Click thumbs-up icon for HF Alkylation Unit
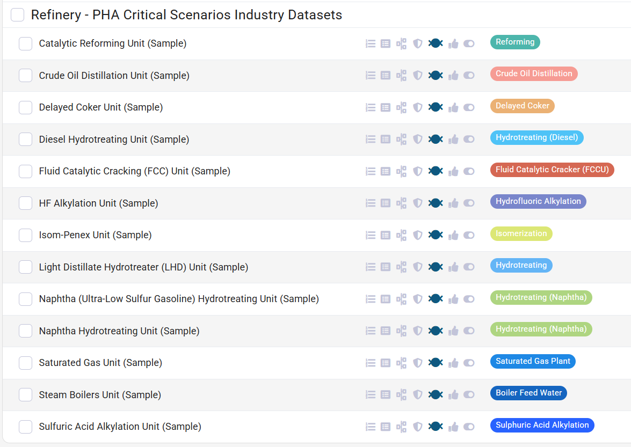The height and width of the screenshot is (447, 631). point(453,203)
